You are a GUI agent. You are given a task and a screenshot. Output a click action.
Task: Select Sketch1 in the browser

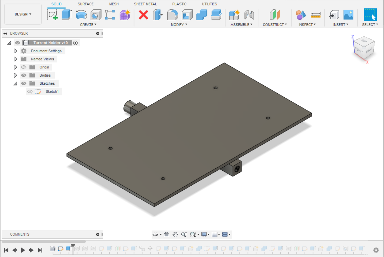pyautogui.click(x=52, y=91)
